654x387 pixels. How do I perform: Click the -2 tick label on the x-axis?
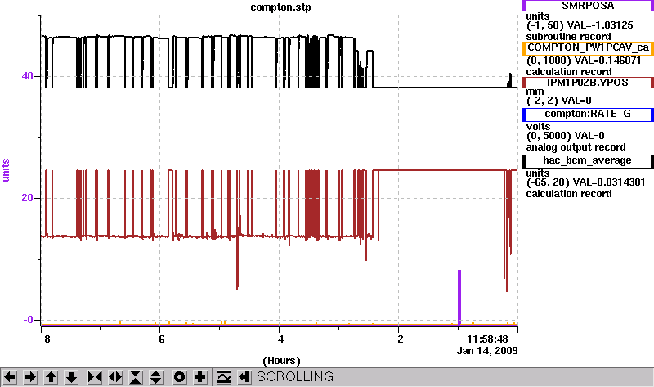[x=398, y=339]
